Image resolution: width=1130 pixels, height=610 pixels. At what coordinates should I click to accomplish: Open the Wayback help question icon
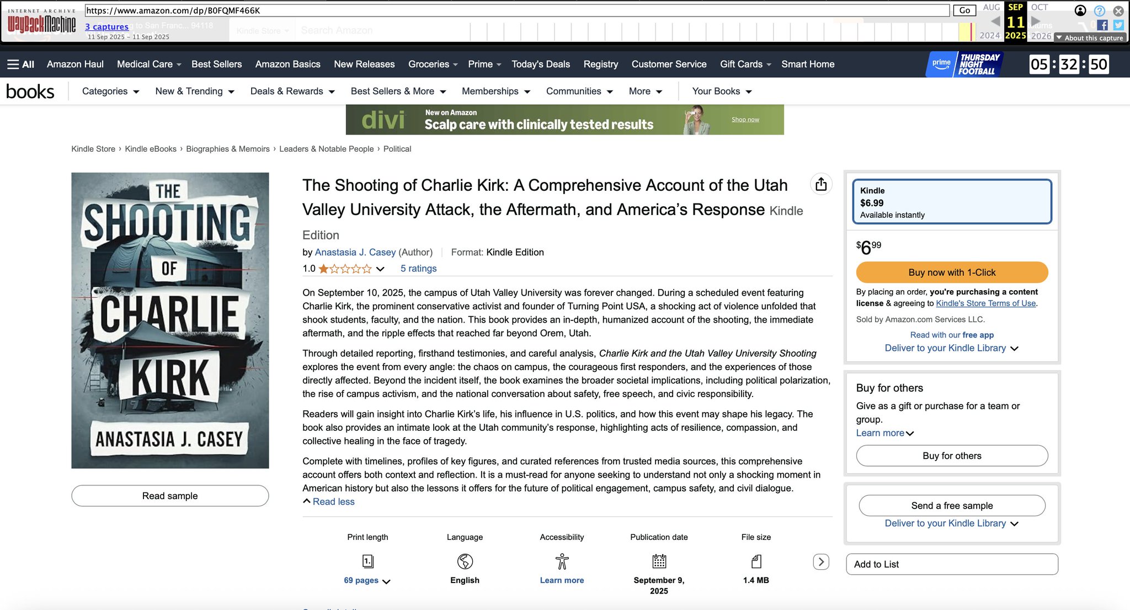[1100, 10]
